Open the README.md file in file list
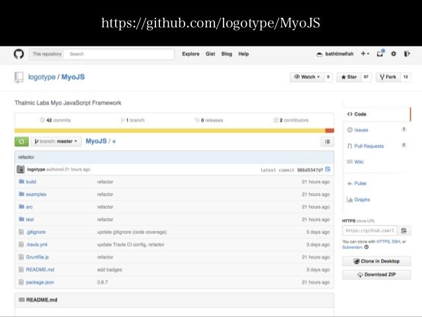Viewport: 422px width, 317px height. (x=40, y=269)
